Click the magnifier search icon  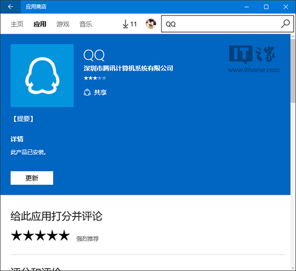click(285, 24)
